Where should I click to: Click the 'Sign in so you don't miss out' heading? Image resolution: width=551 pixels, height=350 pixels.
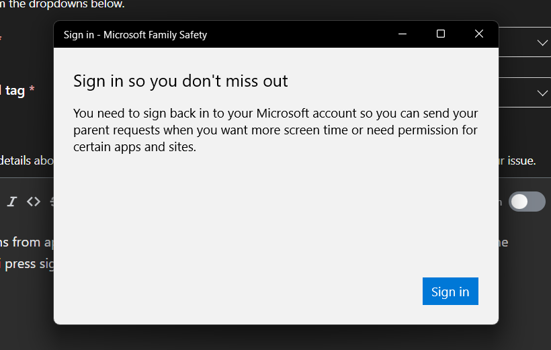(x=180, y=81)
